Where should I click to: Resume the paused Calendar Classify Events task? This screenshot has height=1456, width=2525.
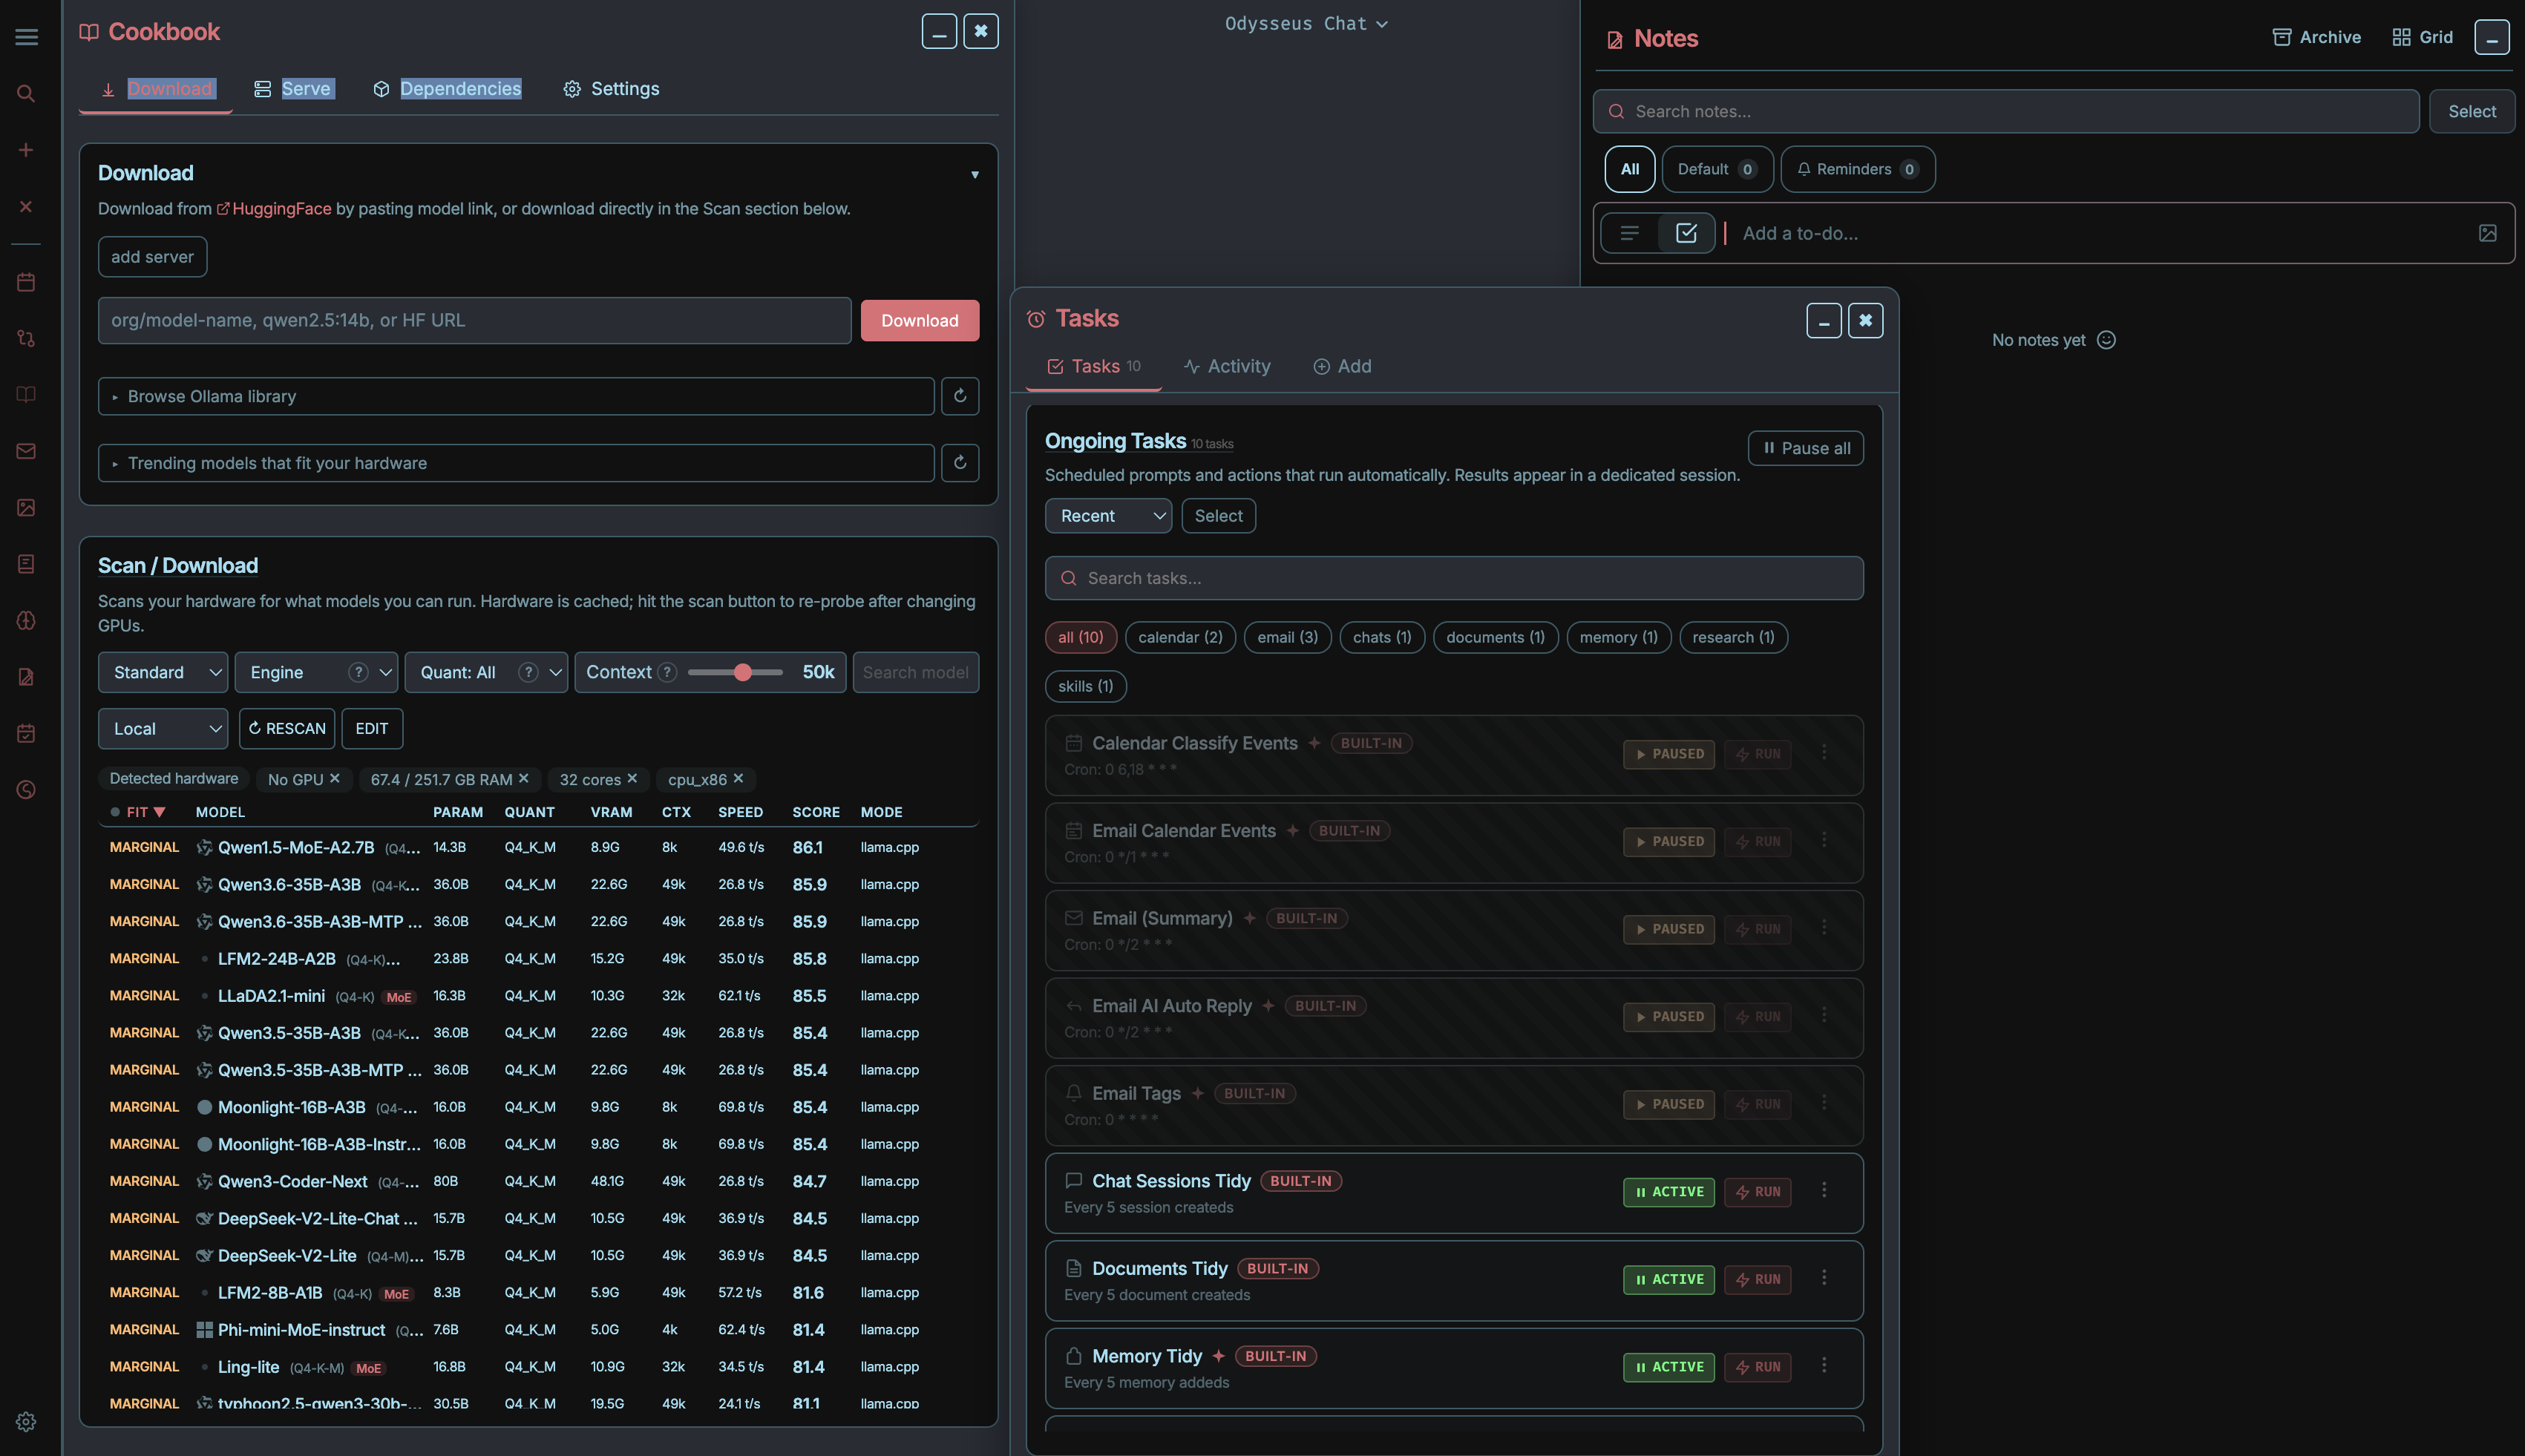point(1668,754)
